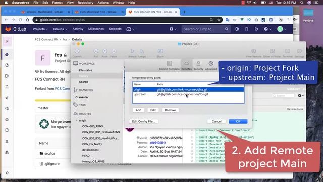Select the master branch in sidebar
This screenshot has height=182, width=323.
84,97
